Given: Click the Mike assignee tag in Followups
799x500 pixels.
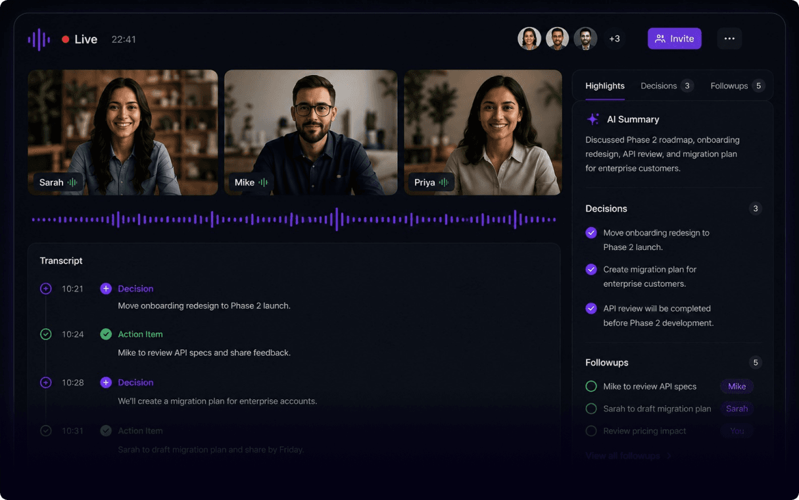Looking at the screenshot, I should [x=737, y=386].
